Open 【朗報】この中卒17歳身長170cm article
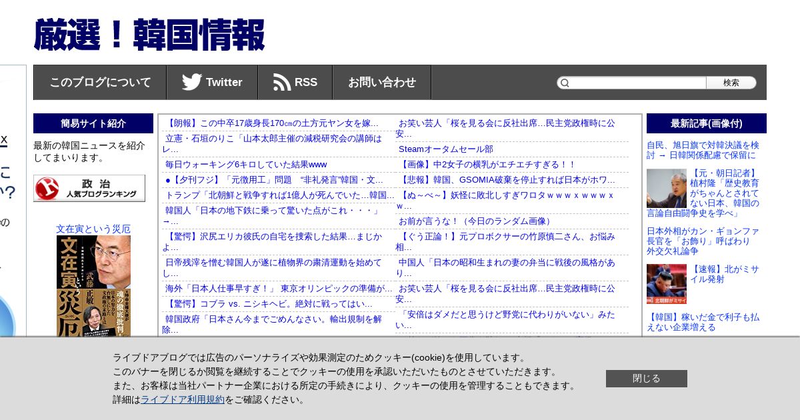The height and width of the screenshot is (420, 800). [272, 123]
